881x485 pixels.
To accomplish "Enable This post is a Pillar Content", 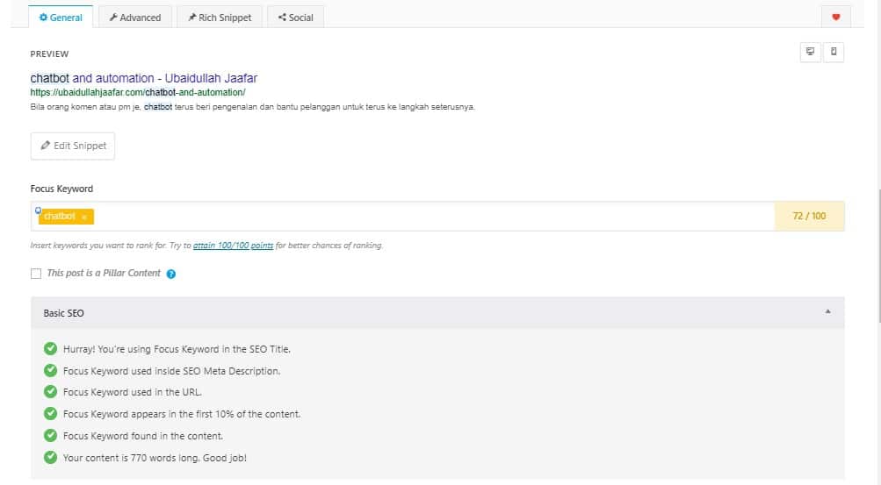I will pyautogui.click(x=36, y=274).
